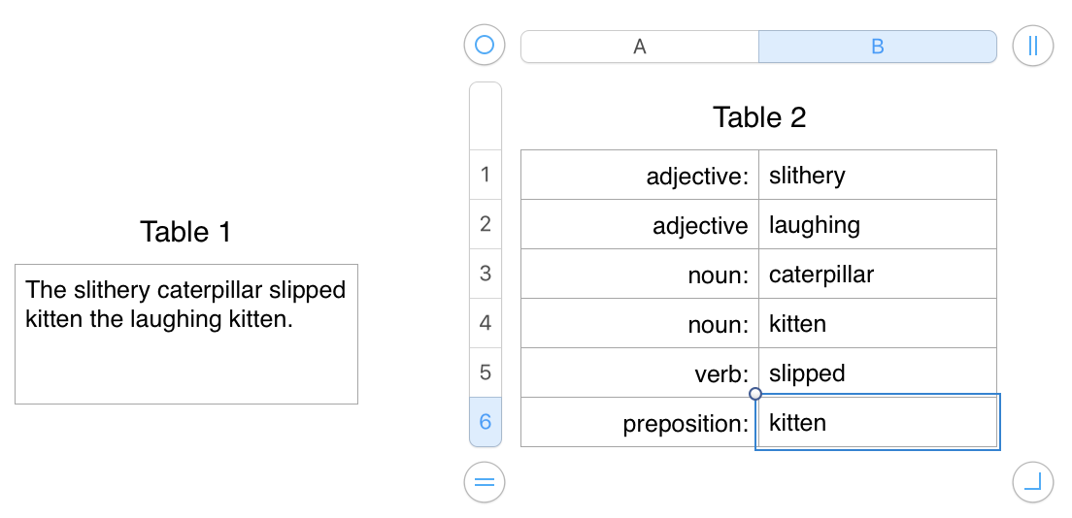Select the blank header row number

point(486,116)
